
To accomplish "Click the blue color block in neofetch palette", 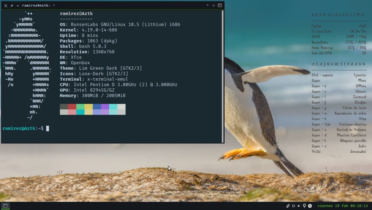I will 97,107.
